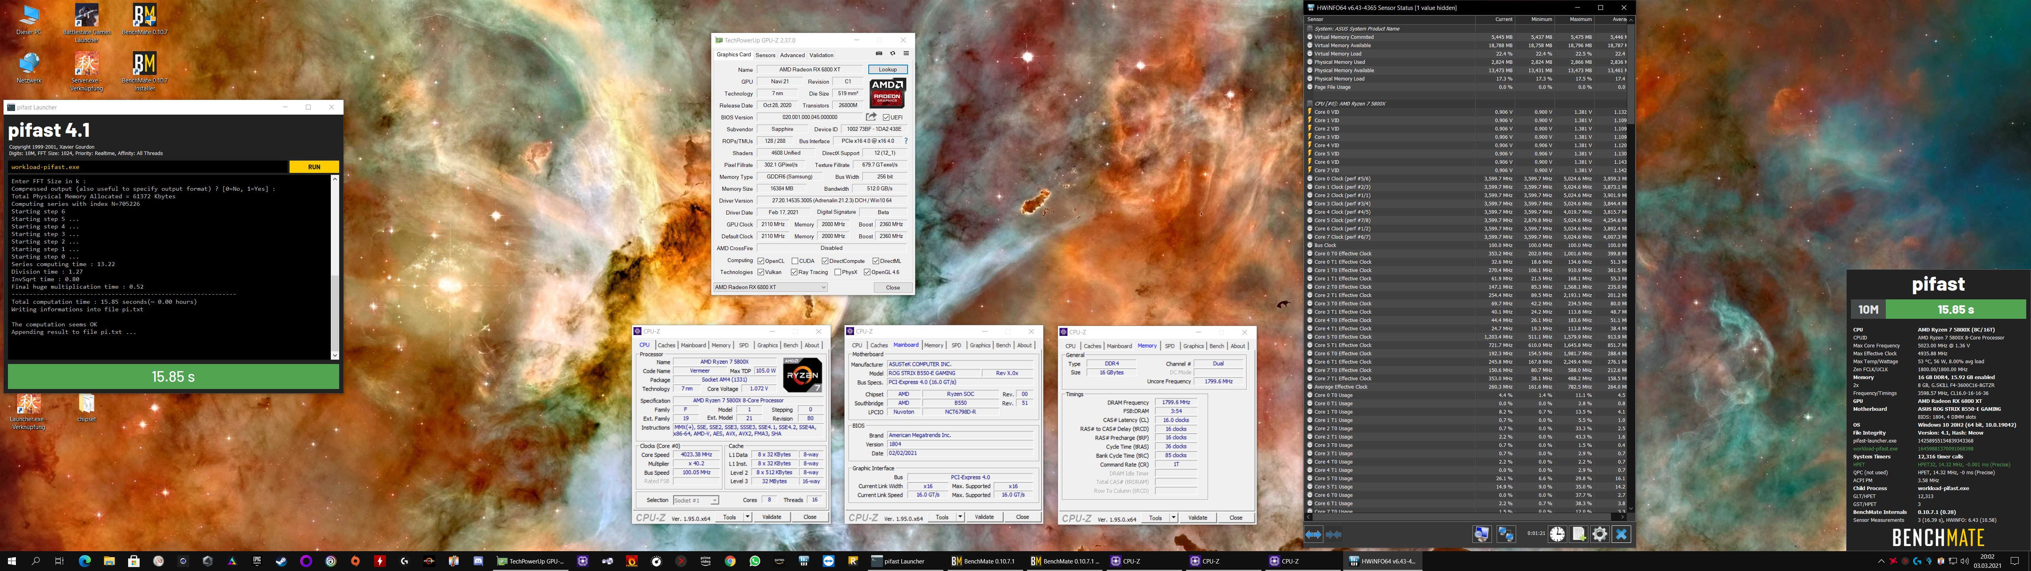
Task: Open the Socket #1 selection dropdown in CPU-Z
Action: tap(695, 501)
